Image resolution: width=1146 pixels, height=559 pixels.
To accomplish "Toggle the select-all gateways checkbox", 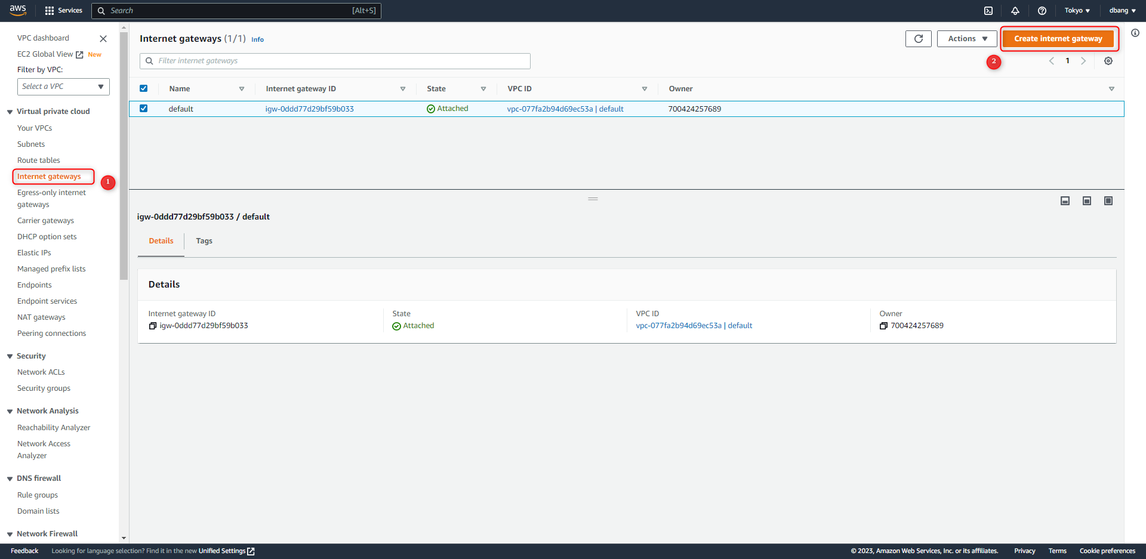I will click(x=144, y=88).
